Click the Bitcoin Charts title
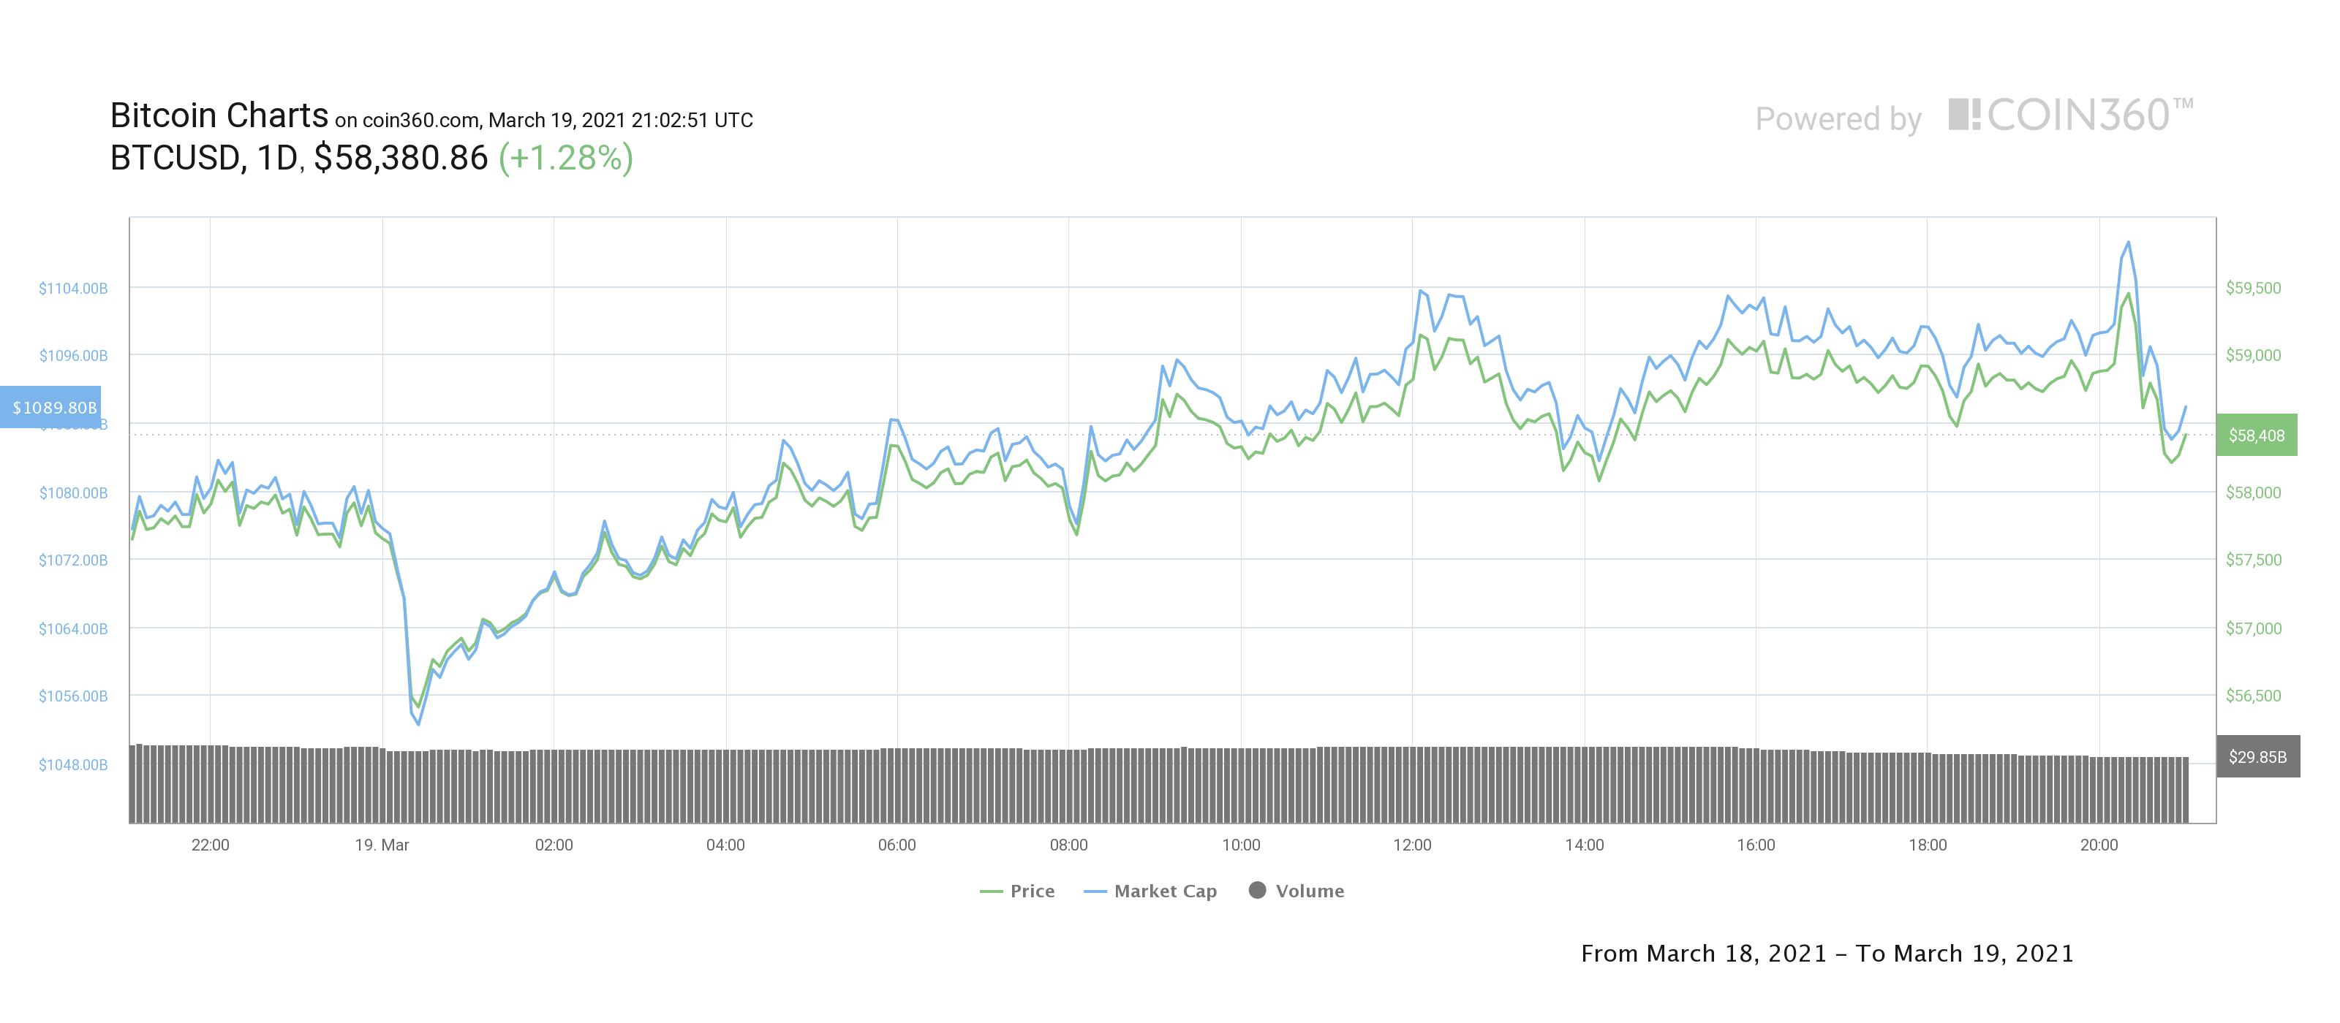2340x1023 pixels. (219, 115)
